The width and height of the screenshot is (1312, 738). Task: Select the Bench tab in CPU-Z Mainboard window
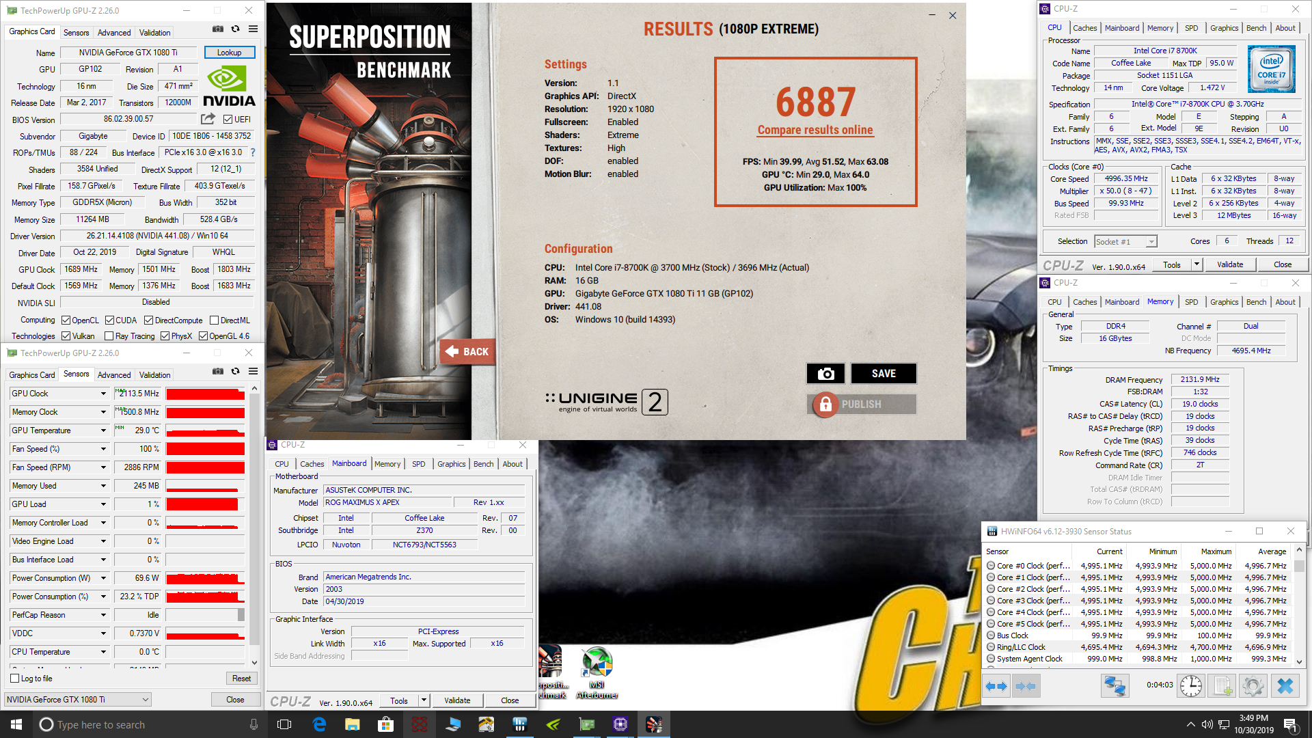coord(483,464)
